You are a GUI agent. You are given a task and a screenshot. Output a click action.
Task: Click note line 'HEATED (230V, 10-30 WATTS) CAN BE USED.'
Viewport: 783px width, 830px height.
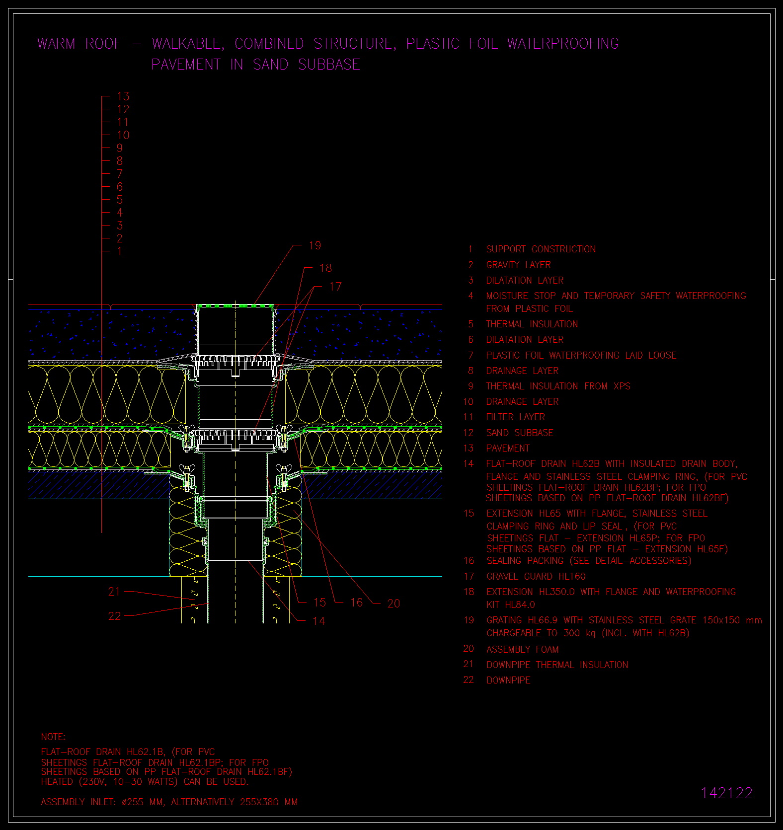pyautogui.click(x=144, y=782)
